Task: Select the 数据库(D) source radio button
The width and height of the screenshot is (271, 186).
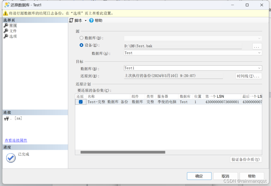Action: [x=82, y=38]
